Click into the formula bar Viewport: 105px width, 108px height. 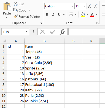pyautogui.click(x=87, y=32)
